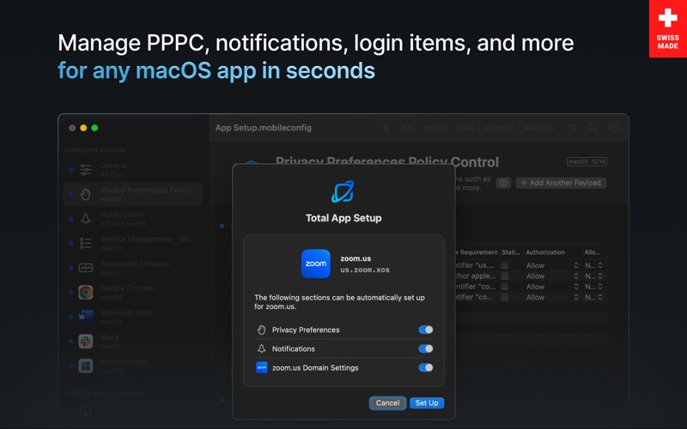Open the Associated Domains icon in sidebar
Screen dimensions: 687x429
pyautogui.click(x=85, y=268)
